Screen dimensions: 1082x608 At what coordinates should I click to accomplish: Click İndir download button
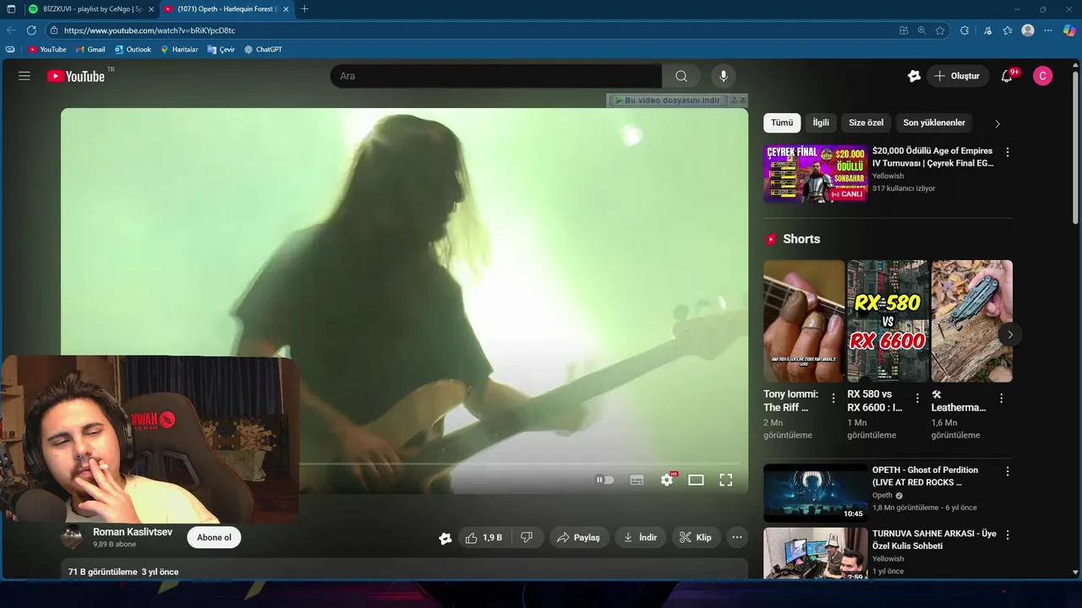click(x=640, y=538)
